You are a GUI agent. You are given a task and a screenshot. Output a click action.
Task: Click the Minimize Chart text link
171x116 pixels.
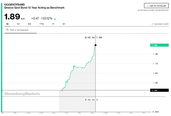[x=162, y=24]
